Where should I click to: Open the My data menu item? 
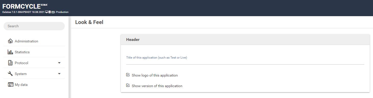[34, 85]
